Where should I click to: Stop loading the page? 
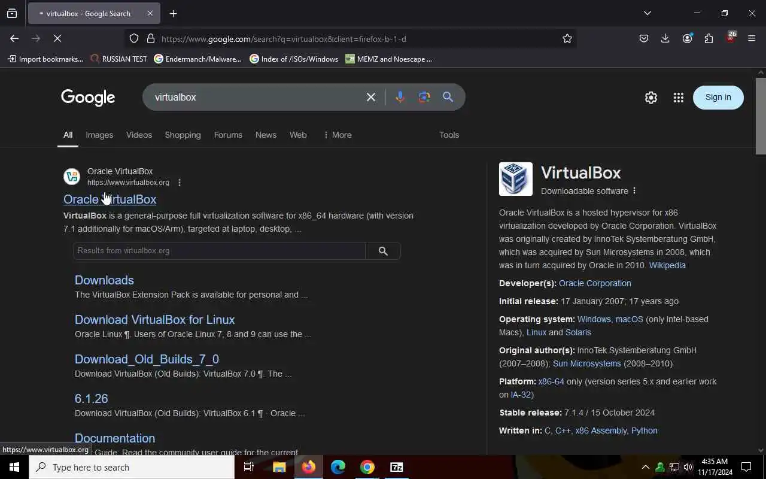57,38
